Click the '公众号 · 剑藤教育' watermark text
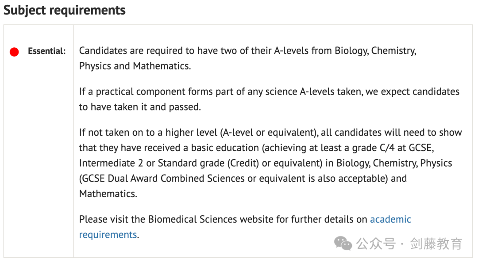Viewport: 478px width, 263px height. click(x=409, y=244)
